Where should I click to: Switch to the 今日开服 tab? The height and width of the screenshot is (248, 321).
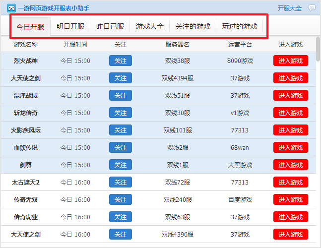tap(30, 27)
